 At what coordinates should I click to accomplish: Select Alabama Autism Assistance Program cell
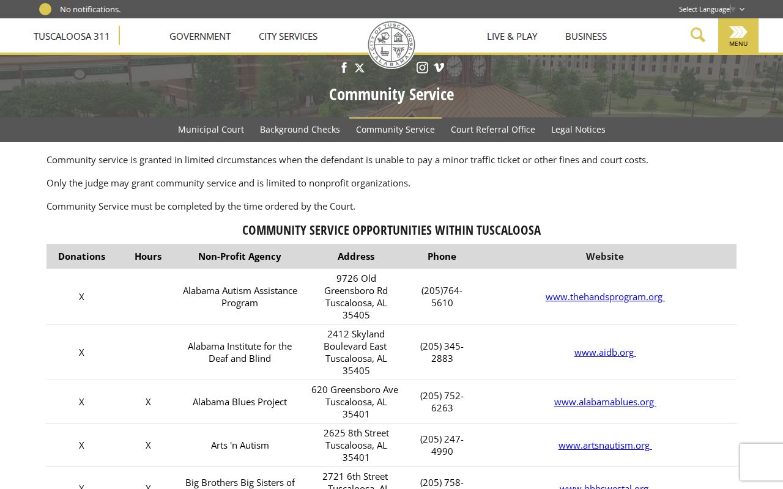[240, 296]
